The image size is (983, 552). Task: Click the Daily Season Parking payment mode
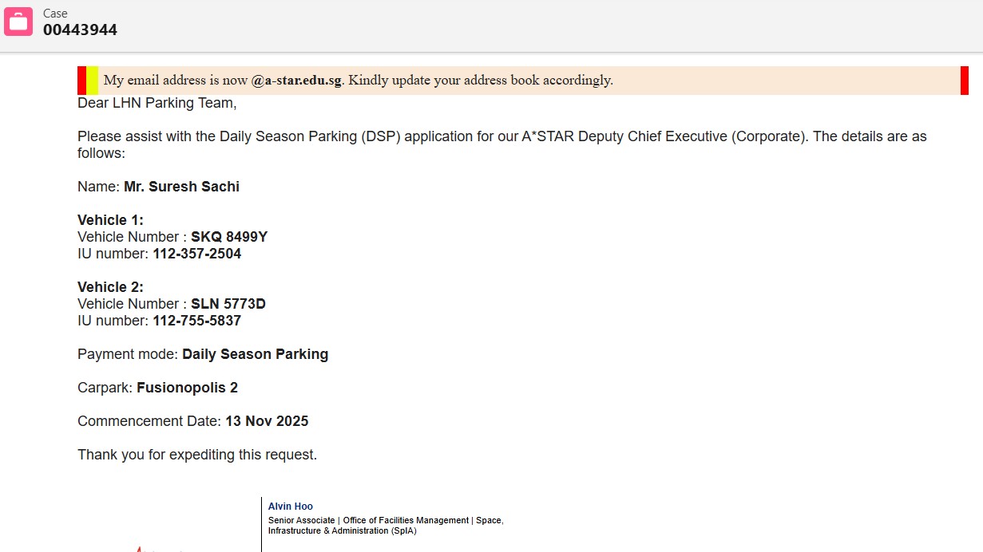(255, 354)
